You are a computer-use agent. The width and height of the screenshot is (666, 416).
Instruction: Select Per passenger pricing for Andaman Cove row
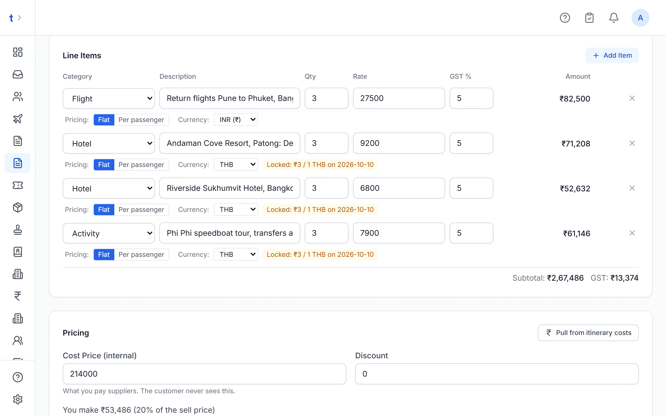click(141, 165)
